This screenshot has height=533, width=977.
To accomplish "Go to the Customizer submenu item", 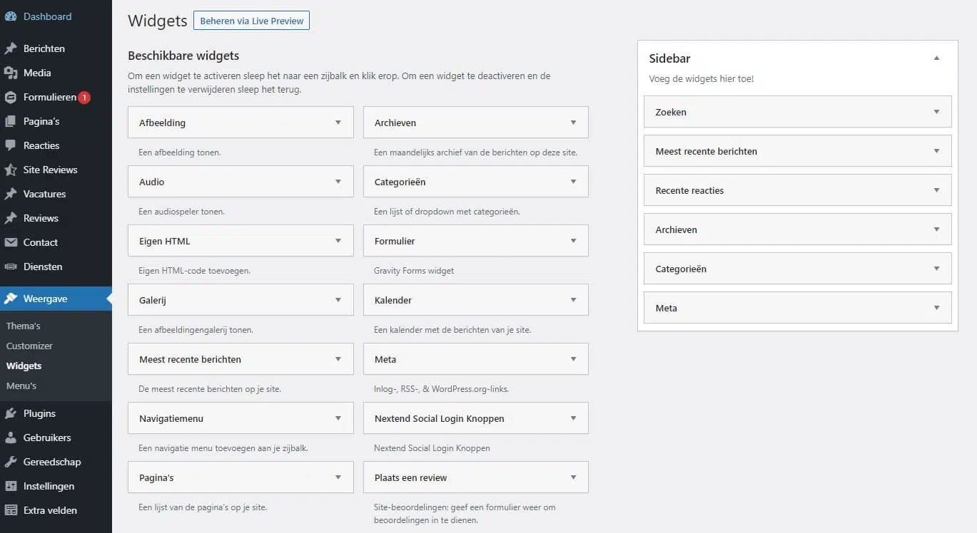I will 29,346.
